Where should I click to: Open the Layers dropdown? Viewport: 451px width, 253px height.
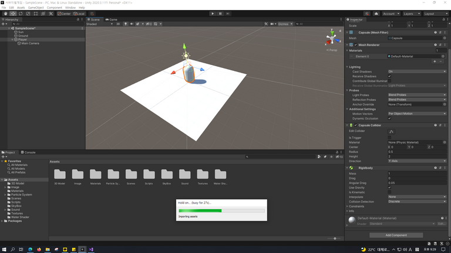click(x=411, y=13)
